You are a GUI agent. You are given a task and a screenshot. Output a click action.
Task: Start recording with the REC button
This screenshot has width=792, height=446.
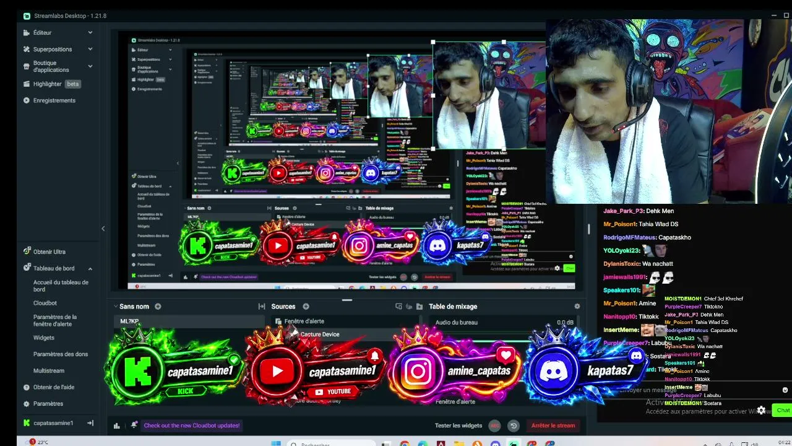click(x=494, y=426)
